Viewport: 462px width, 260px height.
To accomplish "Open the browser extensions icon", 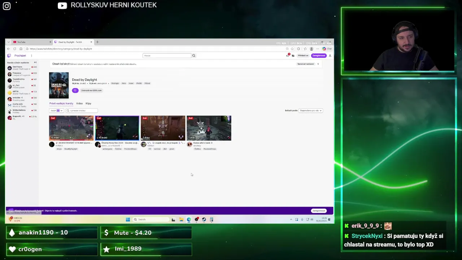I will click(298, 49).
